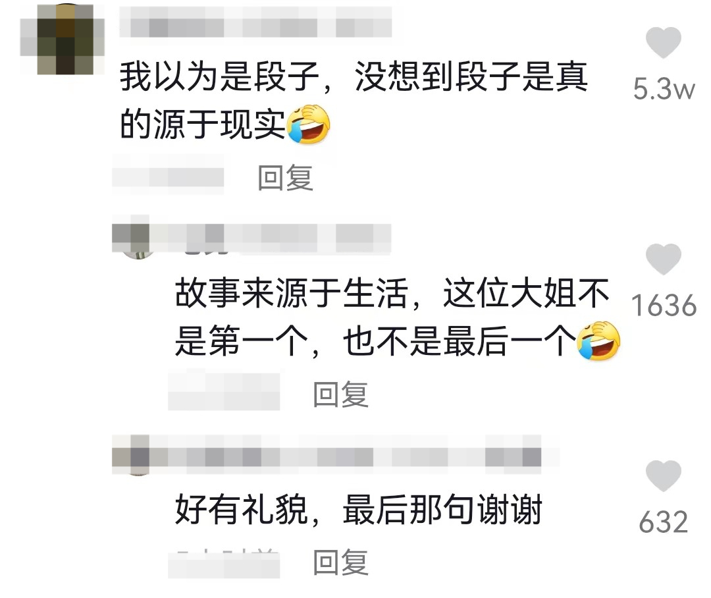Select the 5.3w like count
711x598 pixels.
(664, 89)
